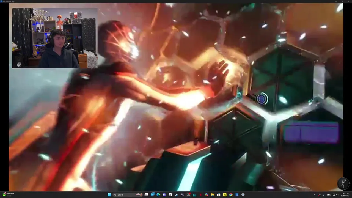Open Microsoft Store from the taskbar
Viewport: 352px width, 198px height.
219,195
